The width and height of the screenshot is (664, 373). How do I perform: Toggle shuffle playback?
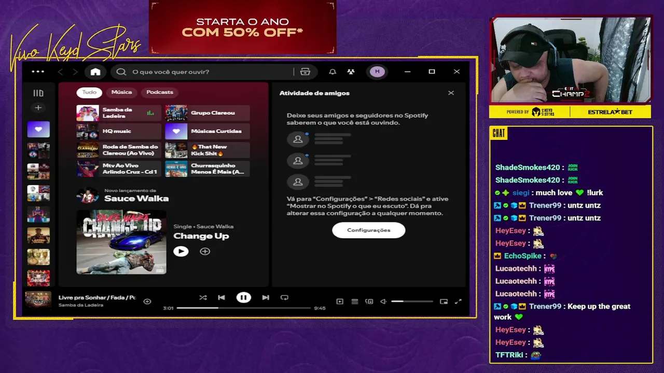(203, 297)
